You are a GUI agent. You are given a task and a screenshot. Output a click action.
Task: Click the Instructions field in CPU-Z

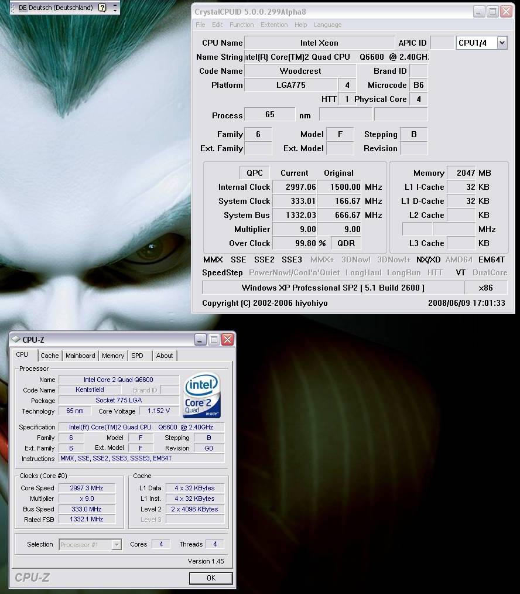pos(142,458)
